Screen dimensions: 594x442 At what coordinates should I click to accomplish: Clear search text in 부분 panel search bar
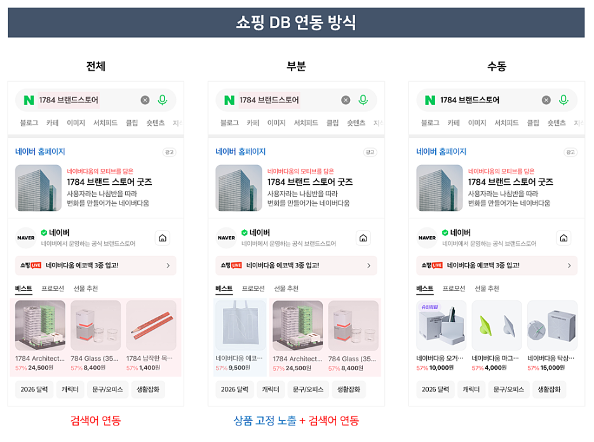[346, 100]
